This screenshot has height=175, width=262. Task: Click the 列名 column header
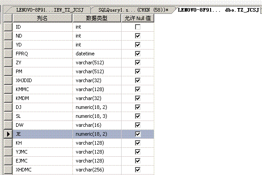[42, 18]
